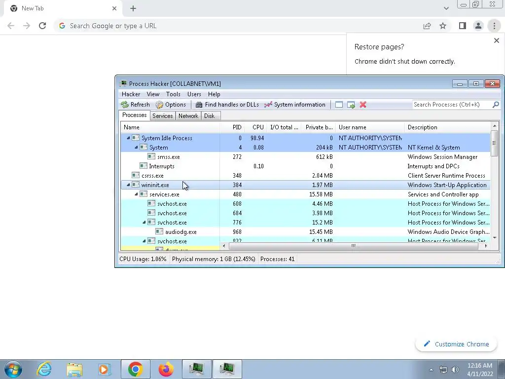This screenshot has height=379, width=505.
Task: Collapse svchost.exe node with PID 776
Action: point(144,223)
